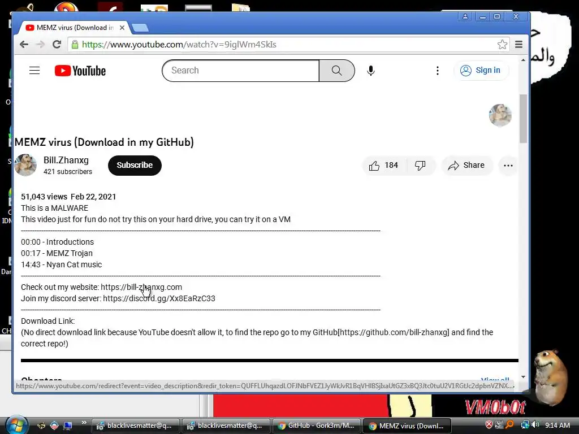Click the scrollbar down arrow

coord(523,377)
